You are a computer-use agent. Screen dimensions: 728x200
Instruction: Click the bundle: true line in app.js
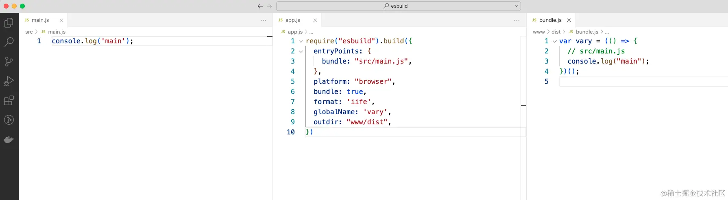coord(340,91)
